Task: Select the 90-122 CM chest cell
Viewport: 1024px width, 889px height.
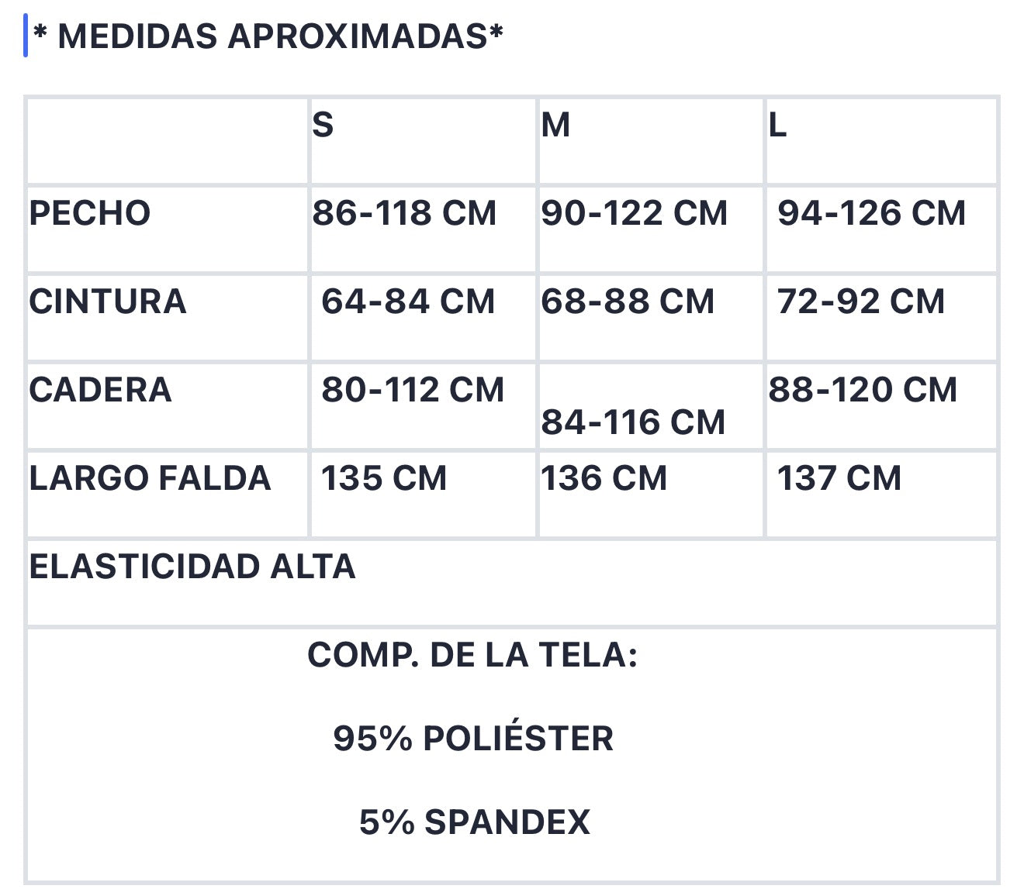Action: (x=650, y=229)
